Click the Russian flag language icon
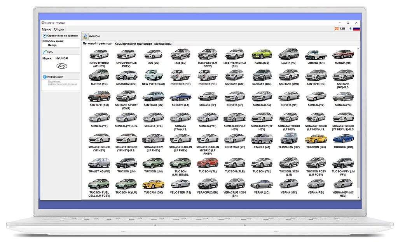This screenshot has width=398, height=243. [x=356, y=29]
